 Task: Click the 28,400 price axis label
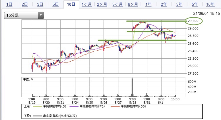click(x=193, y=51)
